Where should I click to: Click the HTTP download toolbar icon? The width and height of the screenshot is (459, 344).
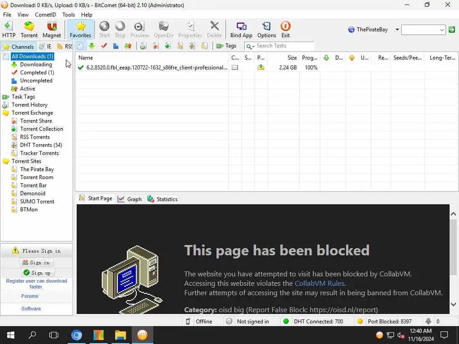coord(9,30)
